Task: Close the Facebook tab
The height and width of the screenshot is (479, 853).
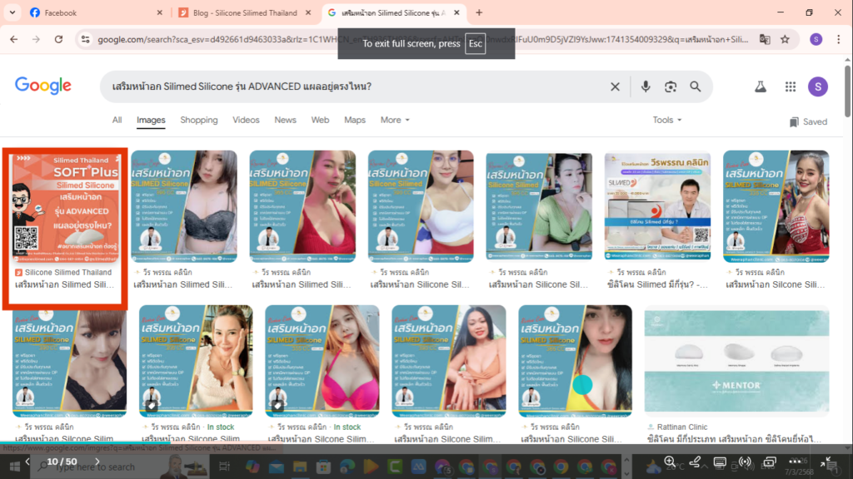Action: 159,12
